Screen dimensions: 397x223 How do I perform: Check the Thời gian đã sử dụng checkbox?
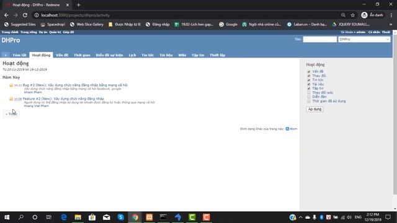click(x=309, y=101)
